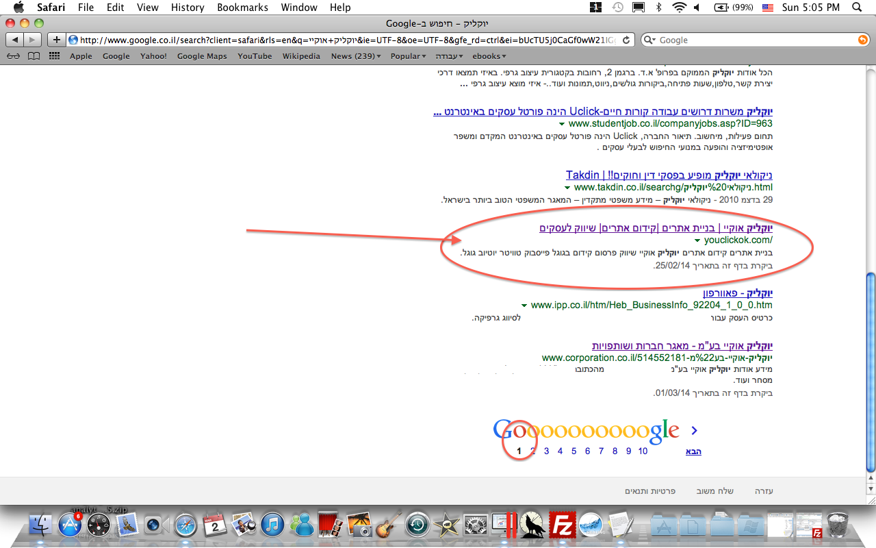Click the orange SnapBack arrow in search field

[862, 40]
